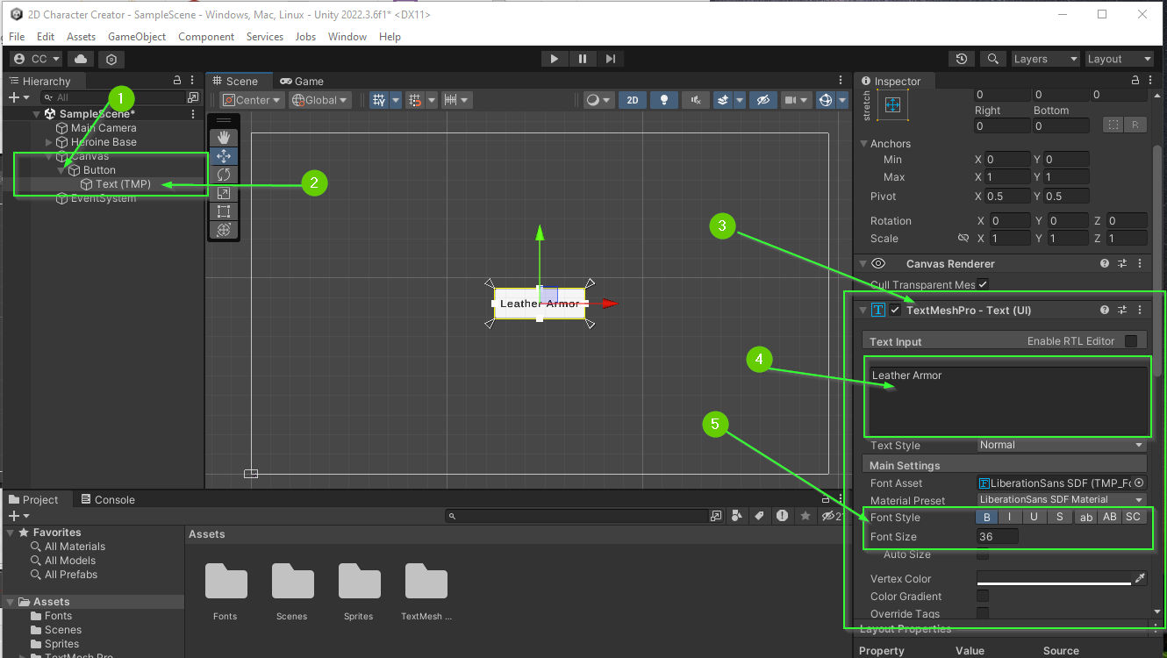The width and height of the screenshot is (1167, 658).
Task: Switch to the Console tab
Action: [107, 500]
